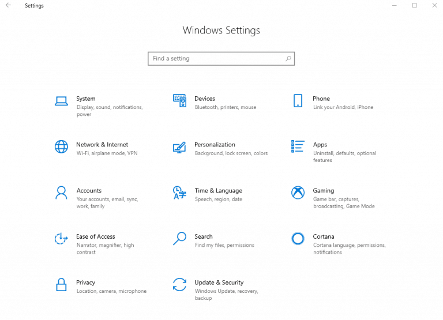
Task: Open the Privacy title
Action: 85,283
